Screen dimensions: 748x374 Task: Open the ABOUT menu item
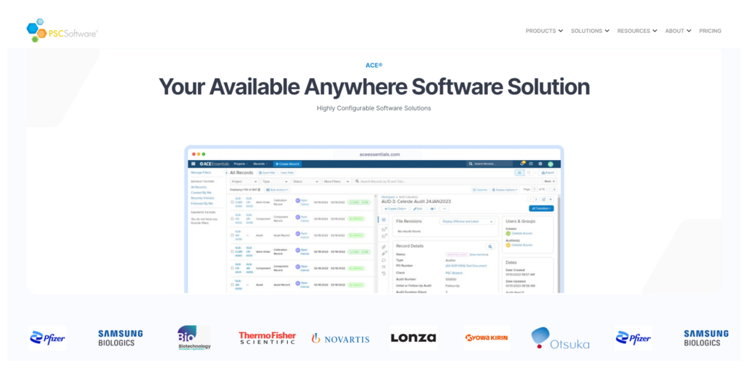[x=678, y=31]
